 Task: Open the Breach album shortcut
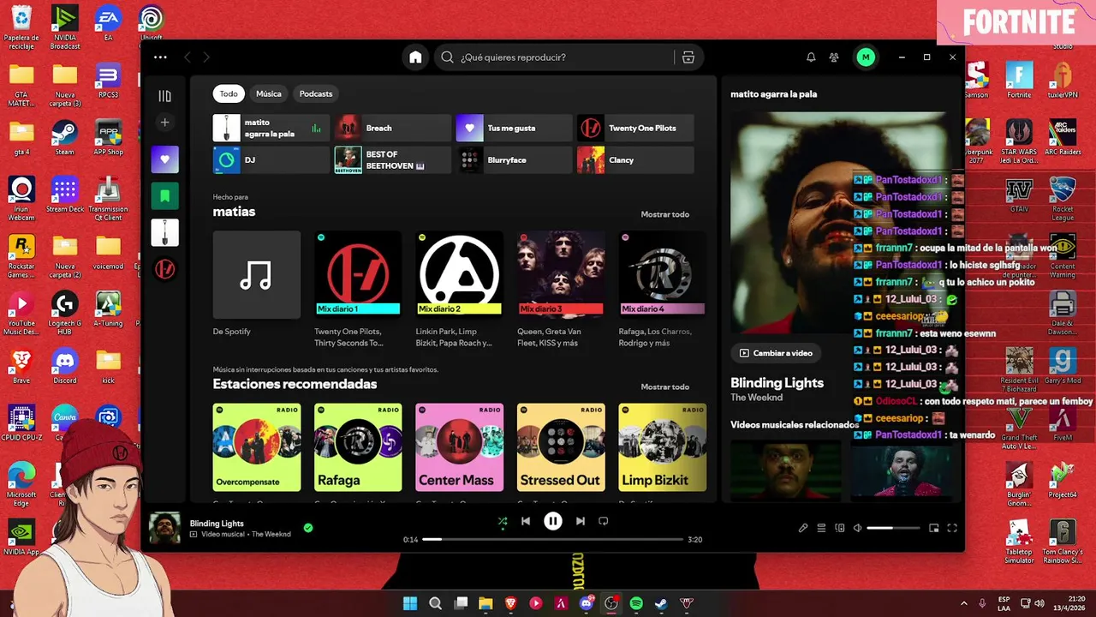click(393, 128)
